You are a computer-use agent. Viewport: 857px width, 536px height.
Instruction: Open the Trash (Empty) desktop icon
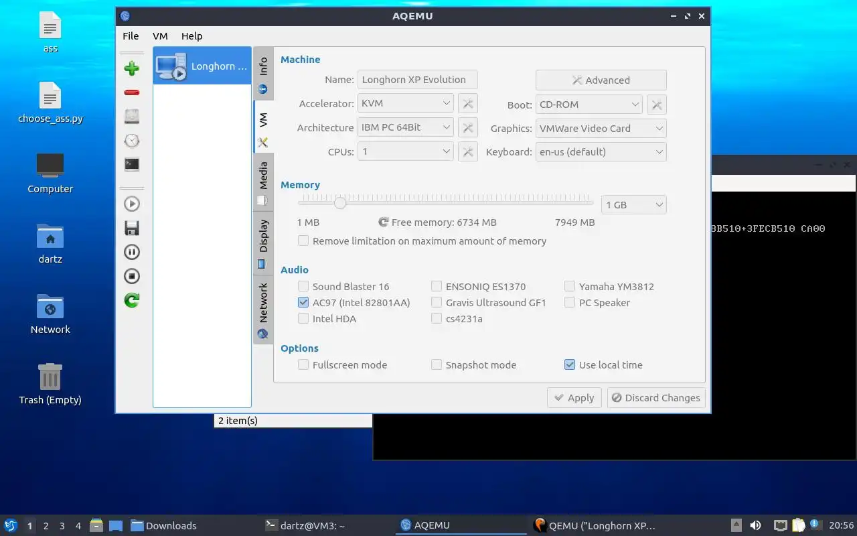coord(50,384)
